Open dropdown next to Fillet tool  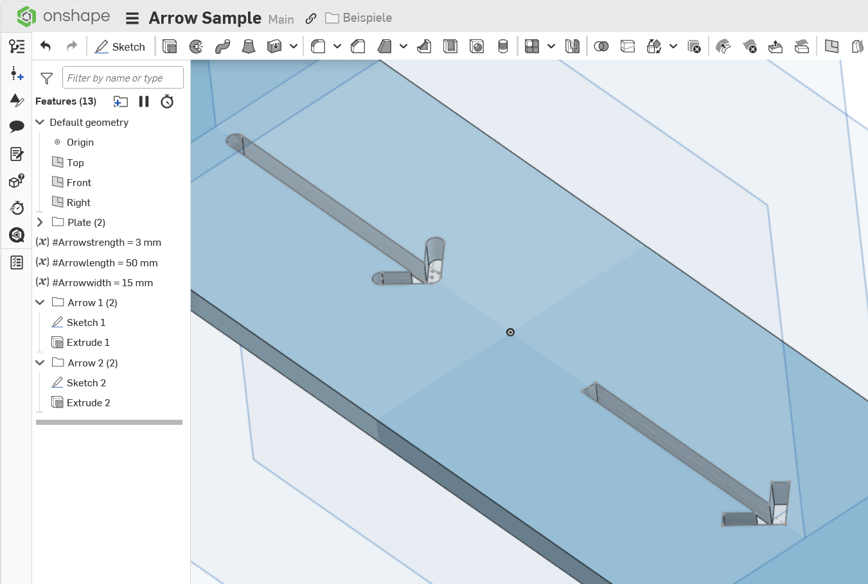coord(337,46)
